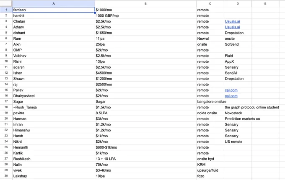The width and height of the screenshot is (285, 180).
Task: Select the "KRM" cell
Action: (210, 165)
